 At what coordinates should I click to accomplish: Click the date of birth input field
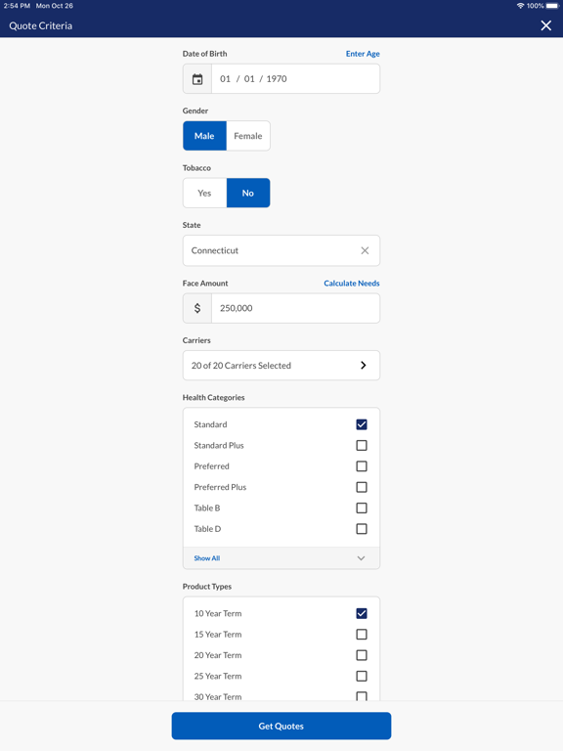click(295, 79)
